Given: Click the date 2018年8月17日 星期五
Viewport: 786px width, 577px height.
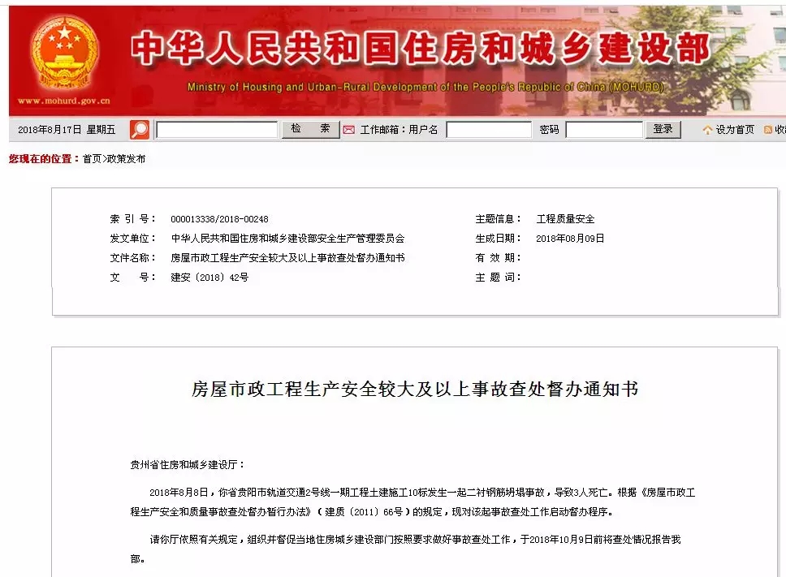Looking at the screenshot, I should 67,130.
